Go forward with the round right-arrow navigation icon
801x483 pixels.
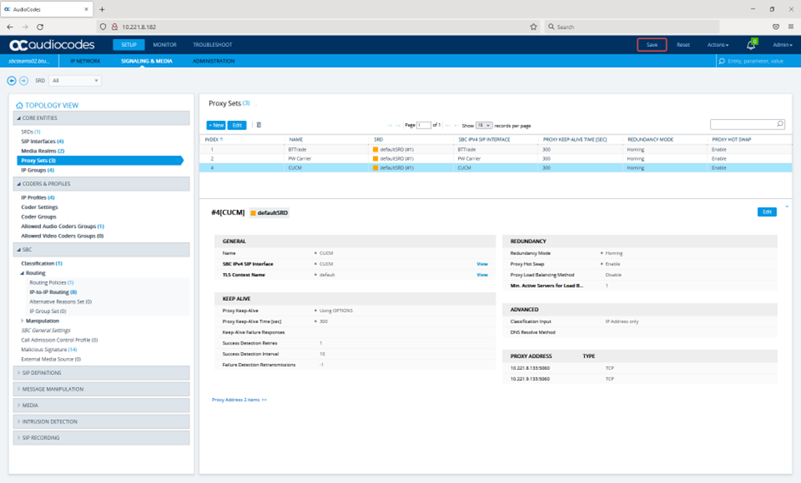click(24, 81)
